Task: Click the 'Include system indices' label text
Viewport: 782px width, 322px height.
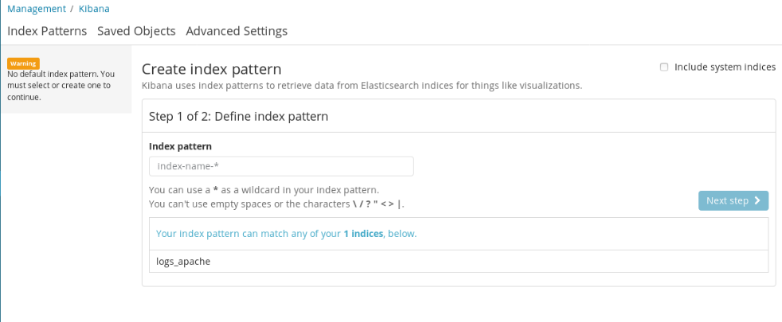Action: pyautogui.click(x=725, y=68)
